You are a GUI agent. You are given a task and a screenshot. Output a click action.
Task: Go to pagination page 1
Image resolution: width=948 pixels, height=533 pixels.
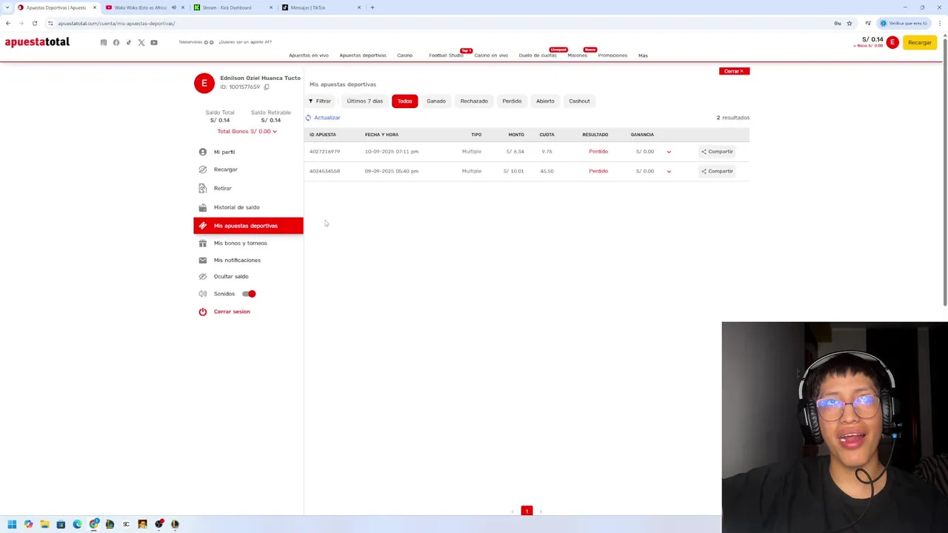[x=527, y=511]
